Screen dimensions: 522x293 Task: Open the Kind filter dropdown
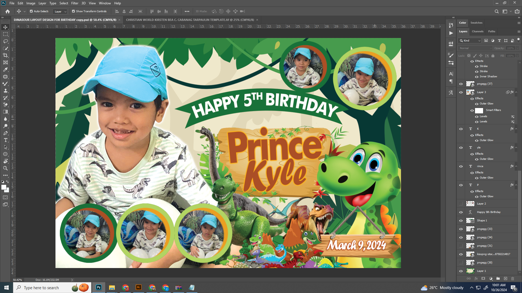(x=470, y=41)
